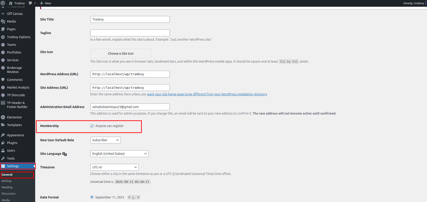
Task: Click the Appearance paintbrush icon
Action: 3,135
